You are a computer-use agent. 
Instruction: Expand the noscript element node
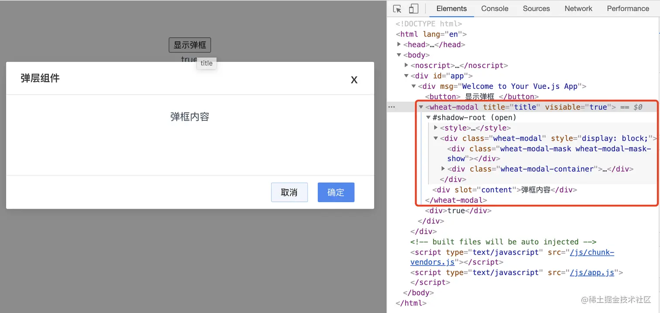coord(406,65)
